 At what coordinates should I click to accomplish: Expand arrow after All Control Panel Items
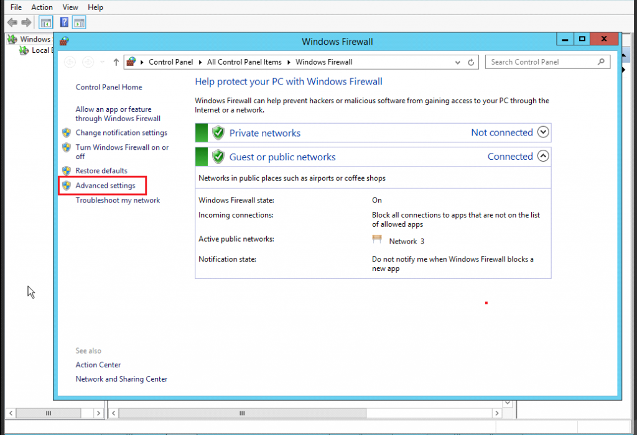point(289,62)
